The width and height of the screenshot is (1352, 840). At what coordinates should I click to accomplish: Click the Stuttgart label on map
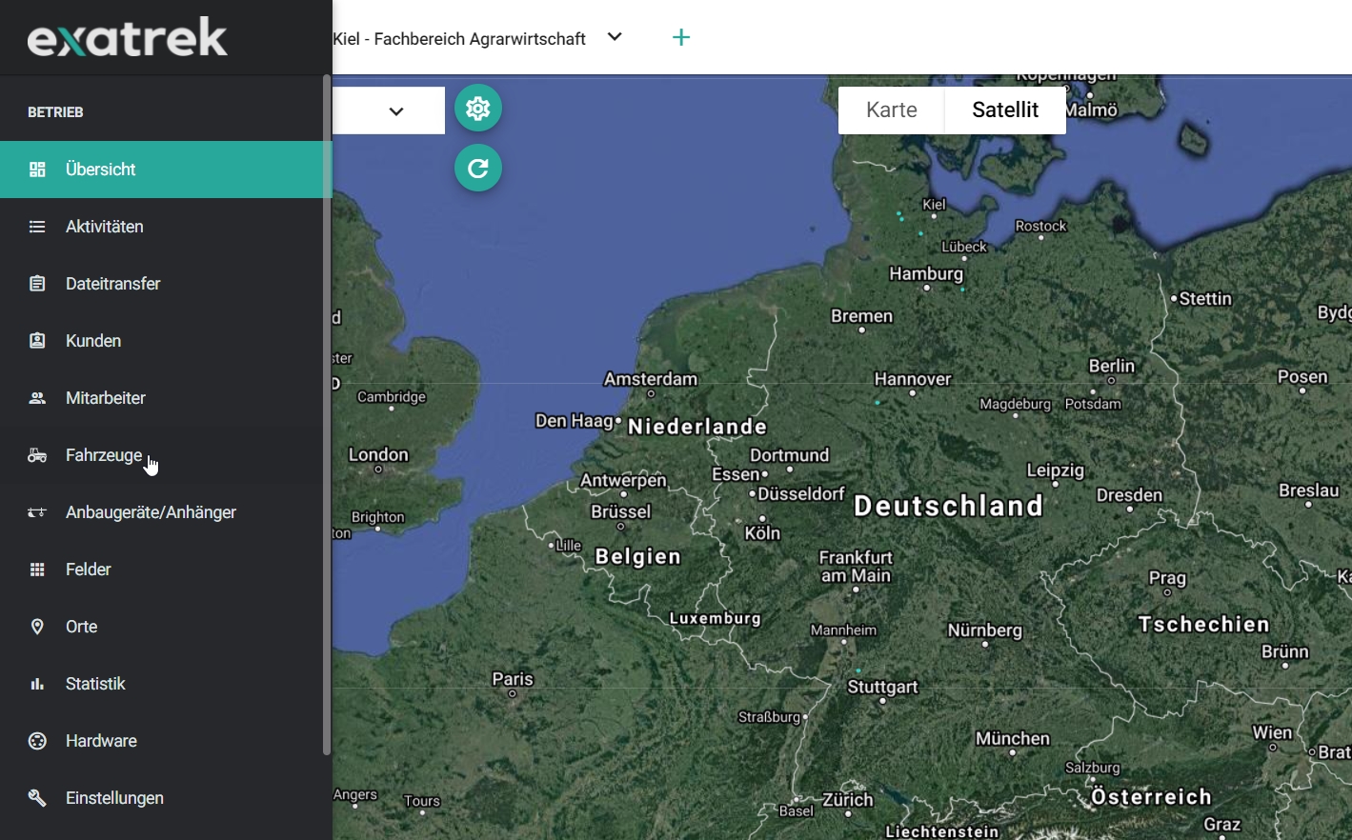pos(883,687)
